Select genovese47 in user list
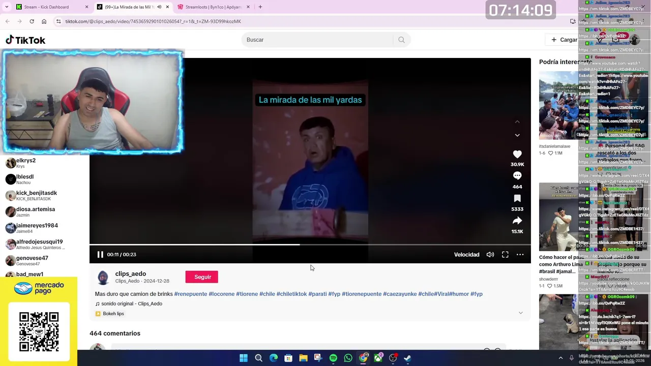This screenshot has height=366, width=651. 32,260
